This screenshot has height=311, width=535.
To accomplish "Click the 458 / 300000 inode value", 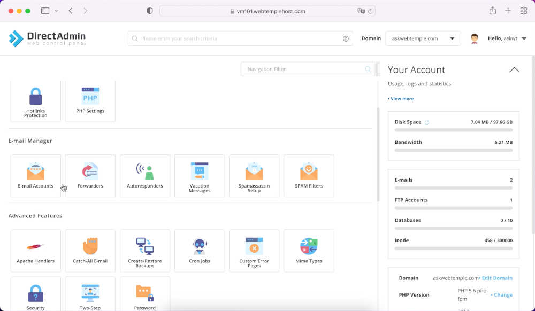I will tap(499, 240).
